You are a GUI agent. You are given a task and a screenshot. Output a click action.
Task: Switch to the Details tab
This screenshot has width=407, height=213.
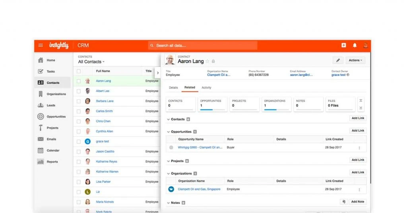173,88
